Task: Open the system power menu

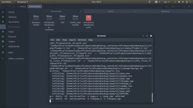Action: pos(188,2)
